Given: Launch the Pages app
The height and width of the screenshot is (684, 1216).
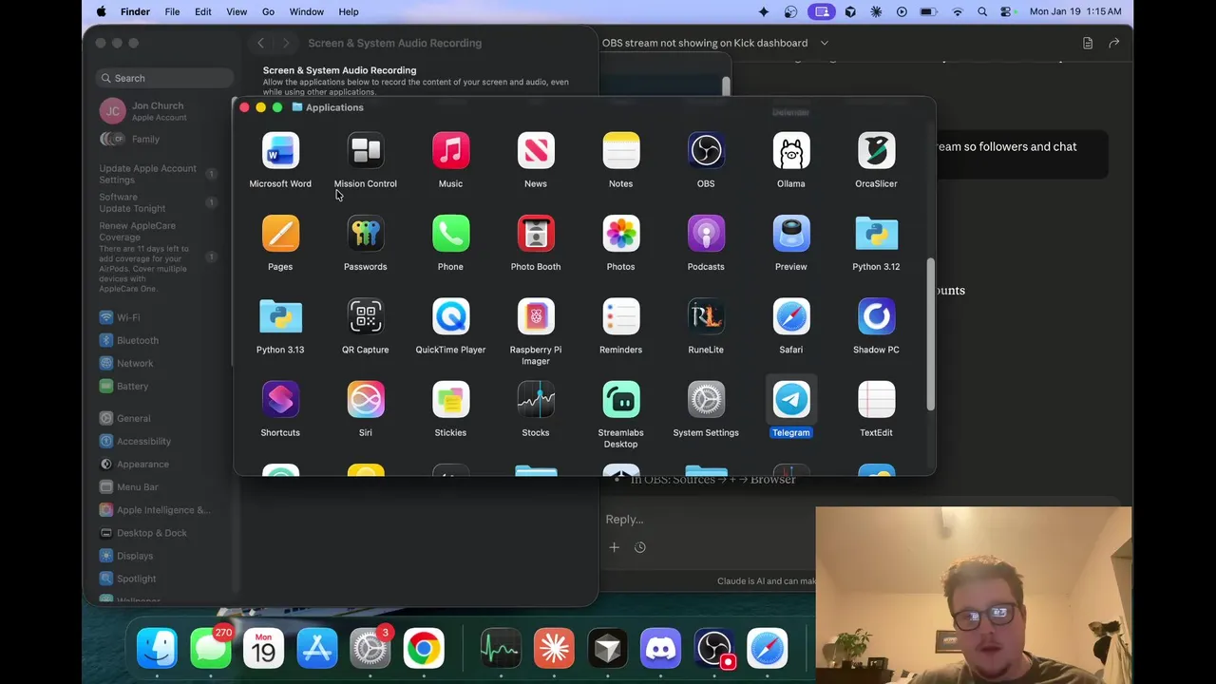Looking at the screenshot, I should click(x=280, y=234).
